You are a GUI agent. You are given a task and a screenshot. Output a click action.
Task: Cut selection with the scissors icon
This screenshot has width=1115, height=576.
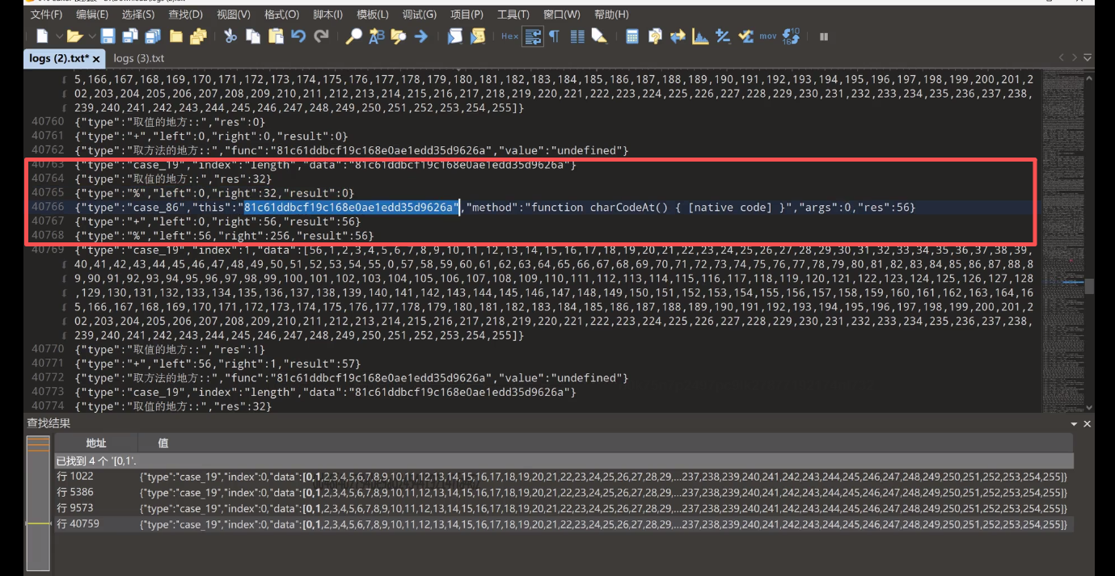tap(230, 36)
